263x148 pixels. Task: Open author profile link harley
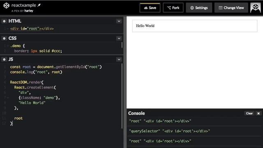(x=29, y=11)
